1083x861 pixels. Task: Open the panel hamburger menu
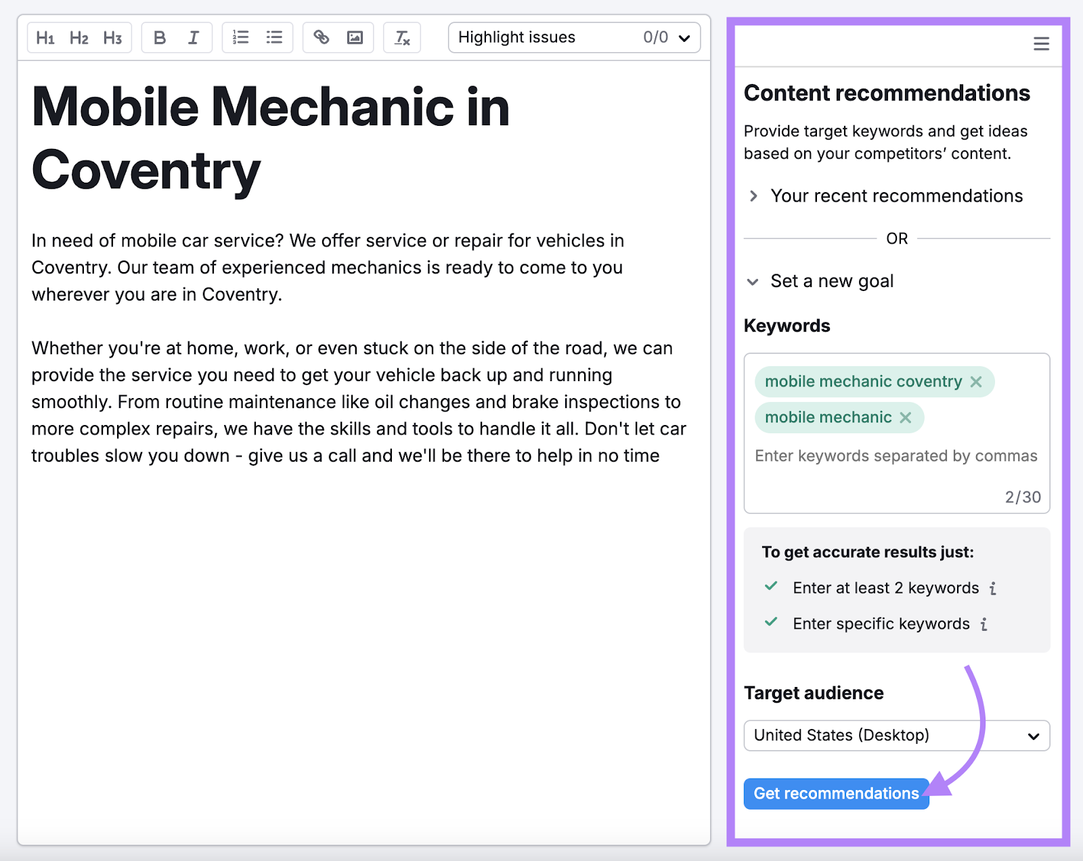(1041, 43)
